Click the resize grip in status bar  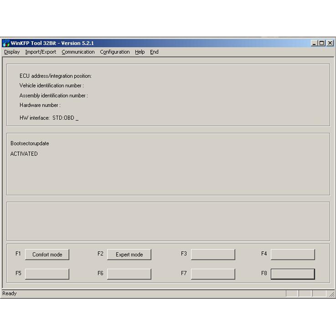(x=332, y=294)
